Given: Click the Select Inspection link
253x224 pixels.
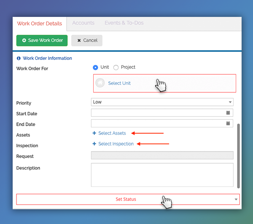Looking at the screenshot, I should (x=116, y=144).
